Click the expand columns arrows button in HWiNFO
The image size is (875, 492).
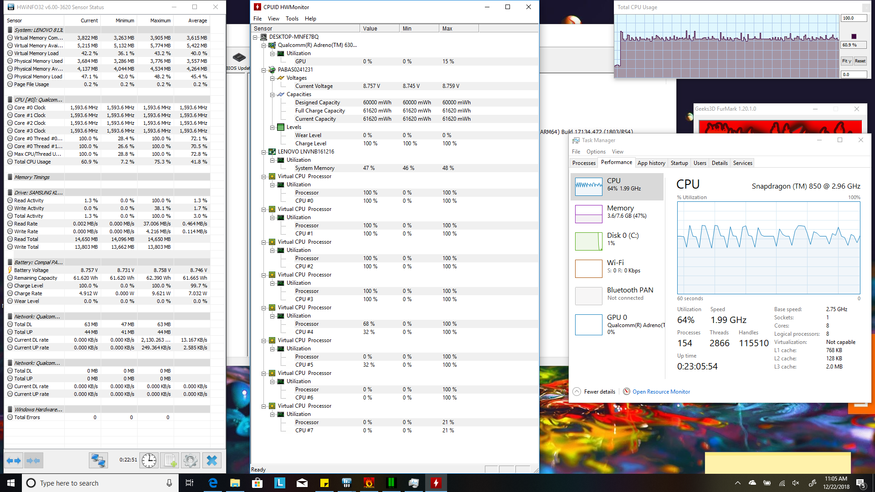point(14,461)
